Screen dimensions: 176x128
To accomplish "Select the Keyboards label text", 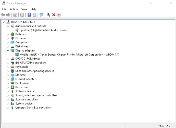I will click(21, 67).
